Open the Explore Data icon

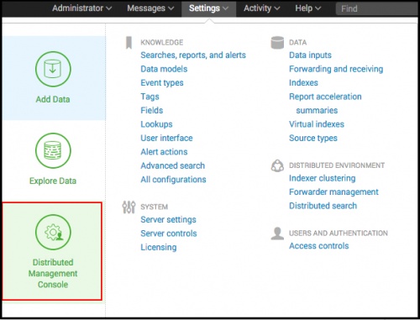point(53,150)
